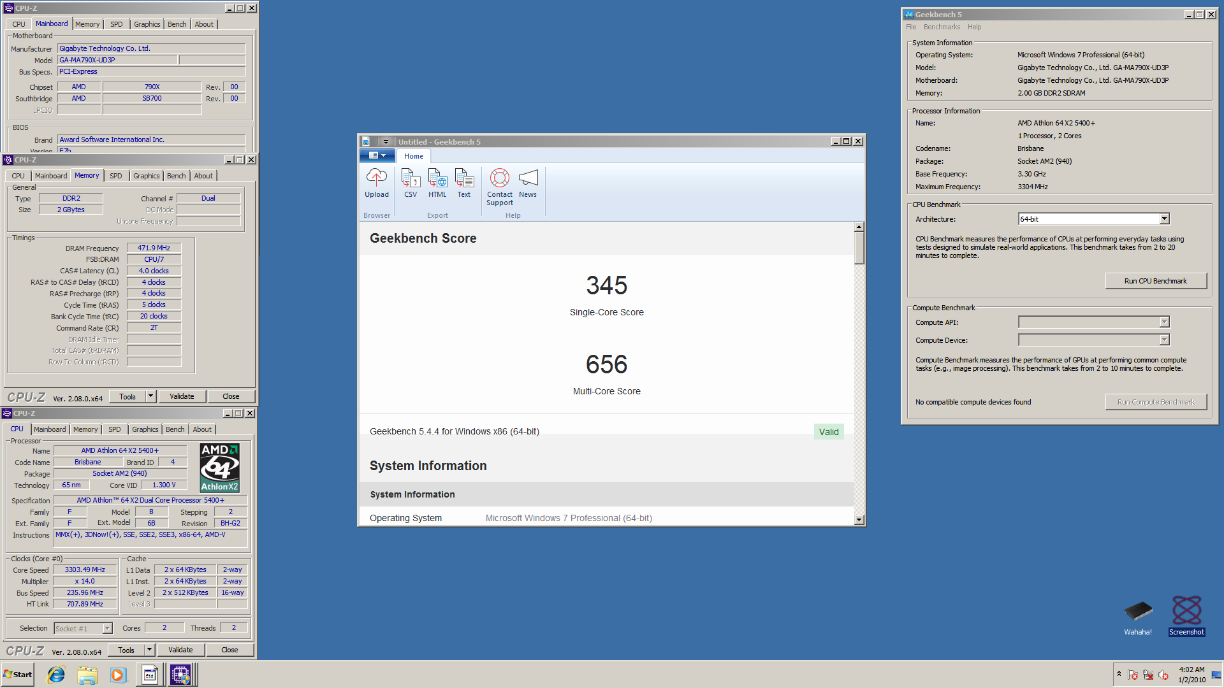Open the volume speaker tray icon
Screen dimensions: 1224x688
coord(1163,675)
